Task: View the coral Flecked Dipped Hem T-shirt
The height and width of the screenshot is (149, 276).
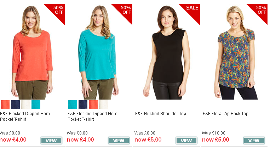Action: [51, 141]
